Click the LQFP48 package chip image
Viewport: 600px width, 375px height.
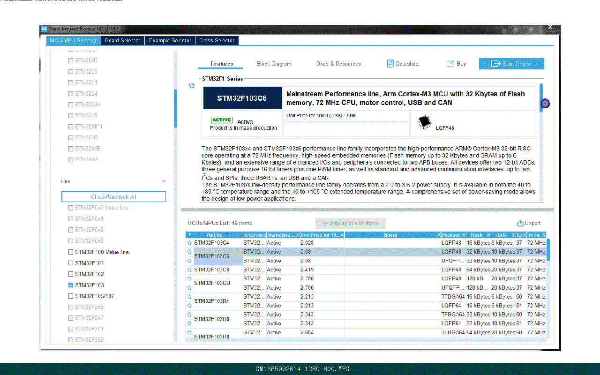pyautogui.click(x=425, y=122)
